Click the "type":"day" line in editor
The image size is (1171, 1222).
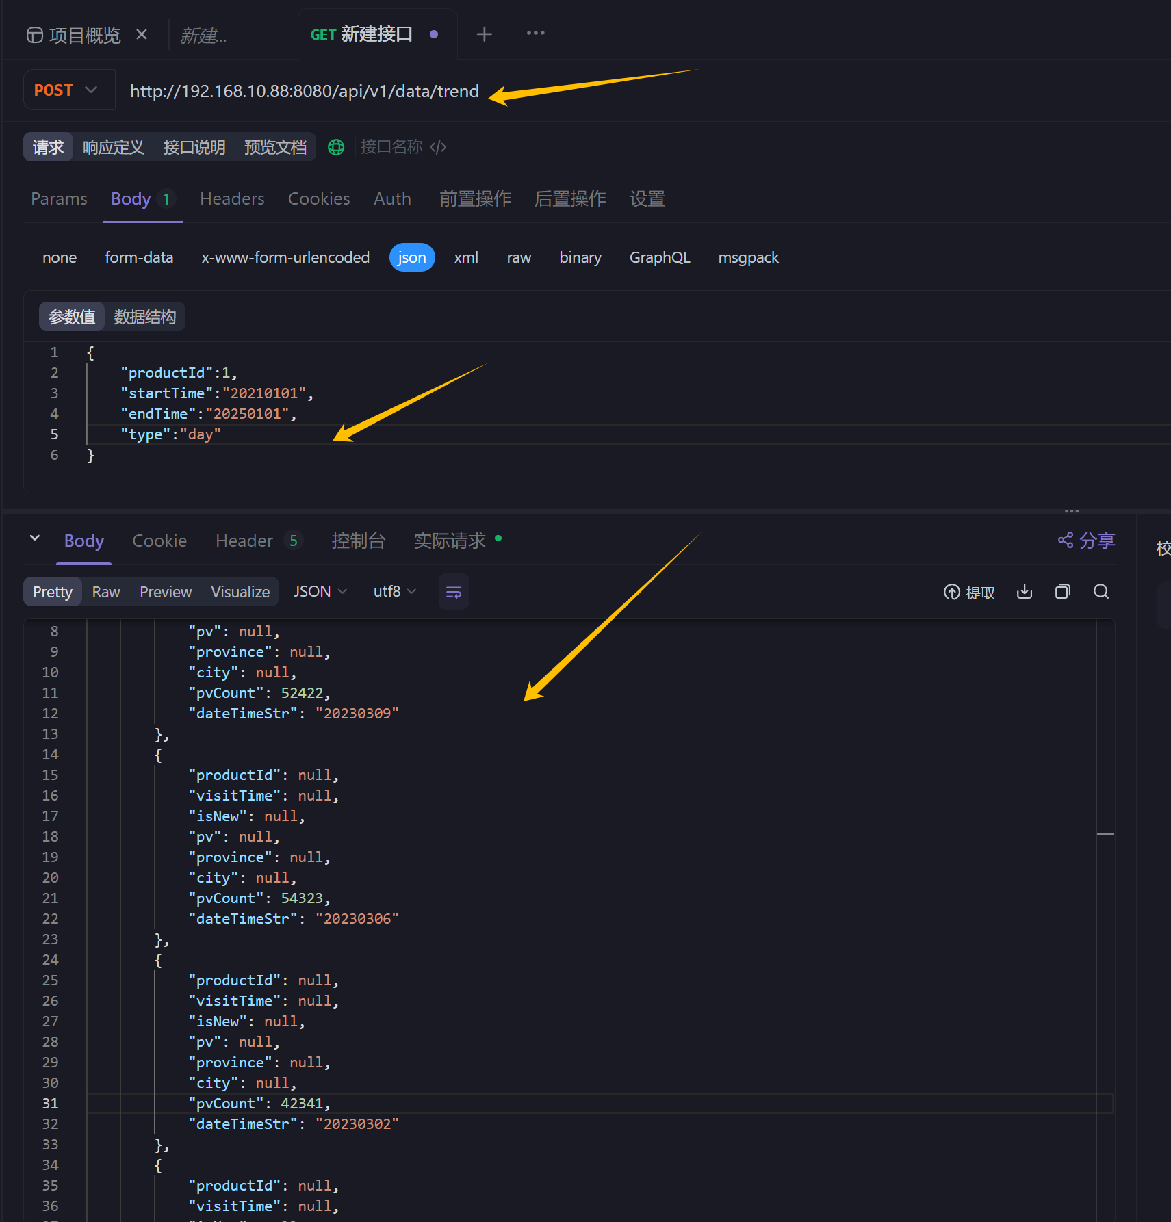170,434
